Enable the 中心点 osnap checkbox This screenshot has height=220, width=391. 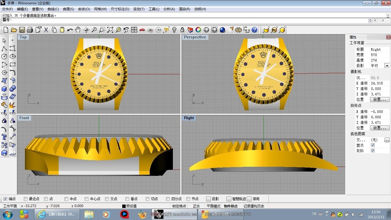tap(87, 199)
